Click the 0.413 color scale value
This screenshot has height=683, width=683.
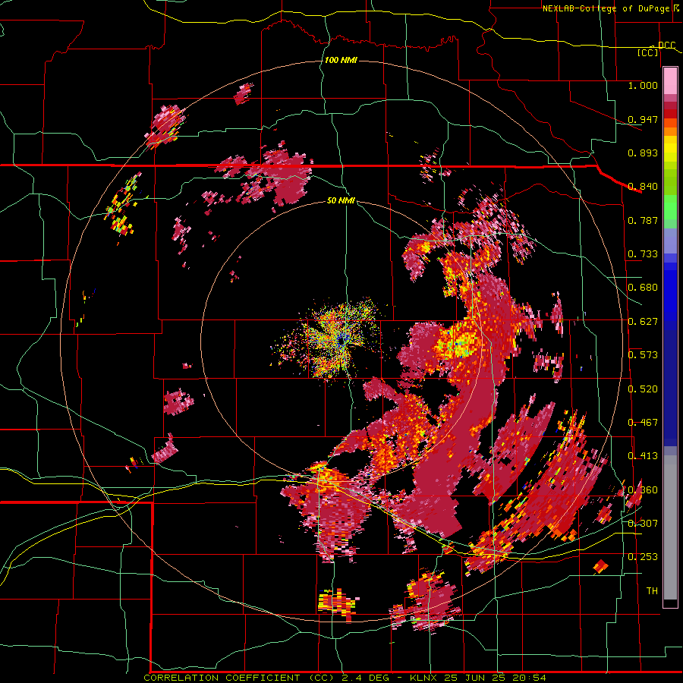643,456
